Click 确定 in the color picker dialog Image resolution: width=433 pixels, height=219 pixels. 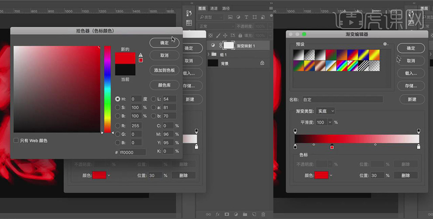(164, 42)
